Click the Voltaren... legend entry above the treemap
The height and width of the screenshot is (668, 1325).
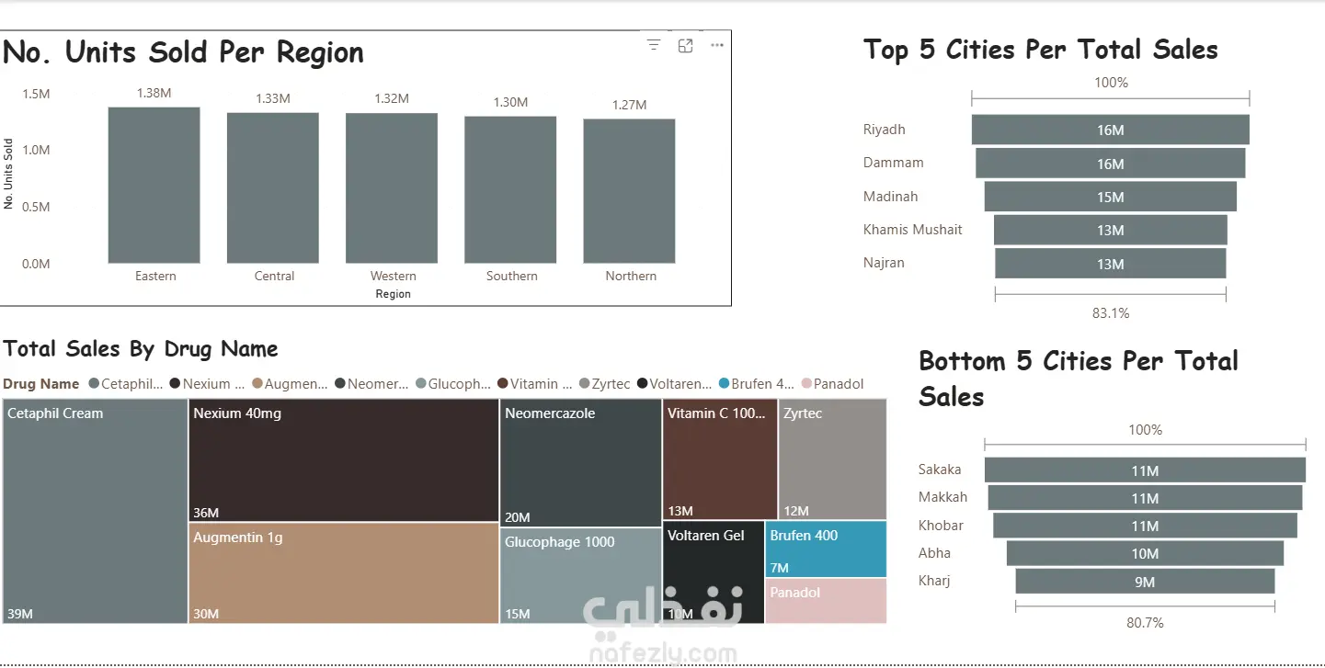tap(675, 384)
